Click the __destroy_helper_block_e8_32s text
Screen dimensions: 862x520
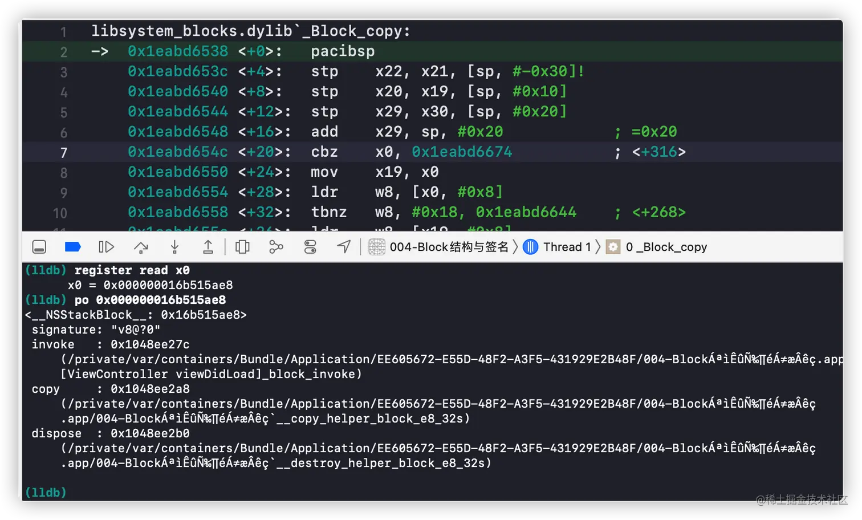click(x=380, y=463)
